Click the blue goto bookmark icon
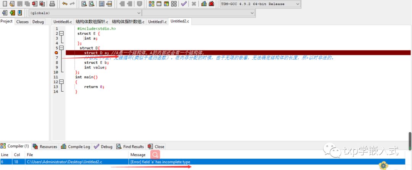Image resolution: width=412 pixels, height=170 pixels. (x=20, y=13)
